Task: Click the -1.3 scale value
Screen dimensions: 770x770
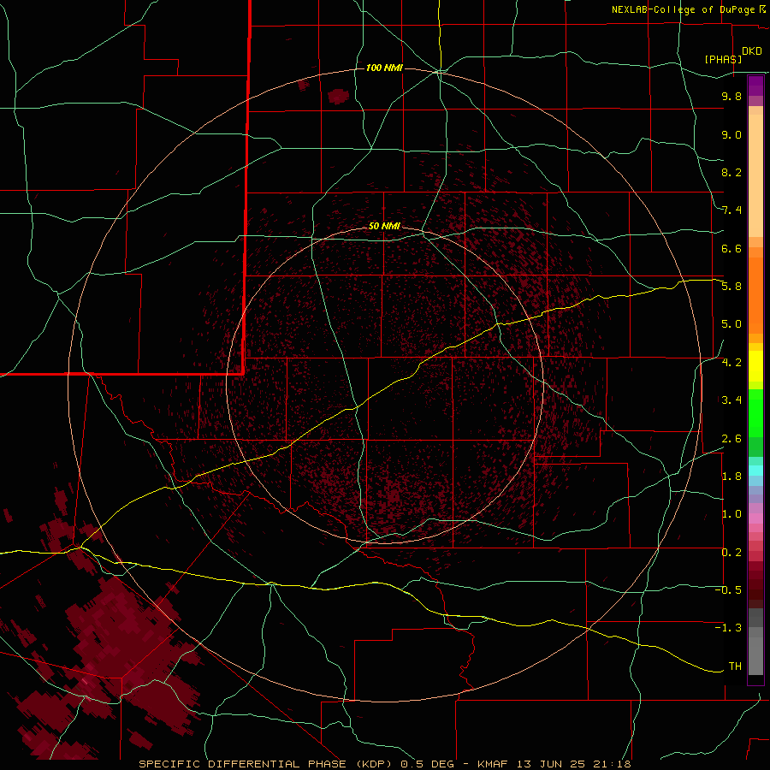Action: pos(729,628)
